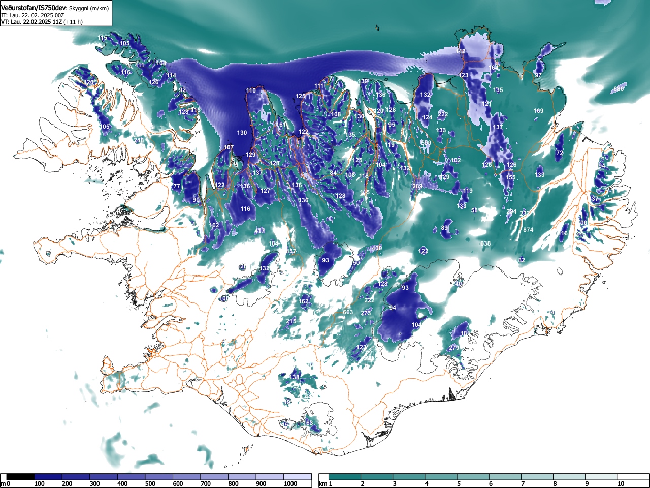650x488 pixels.
Task: Click the "273" visibility value
Action: point(366,314)
